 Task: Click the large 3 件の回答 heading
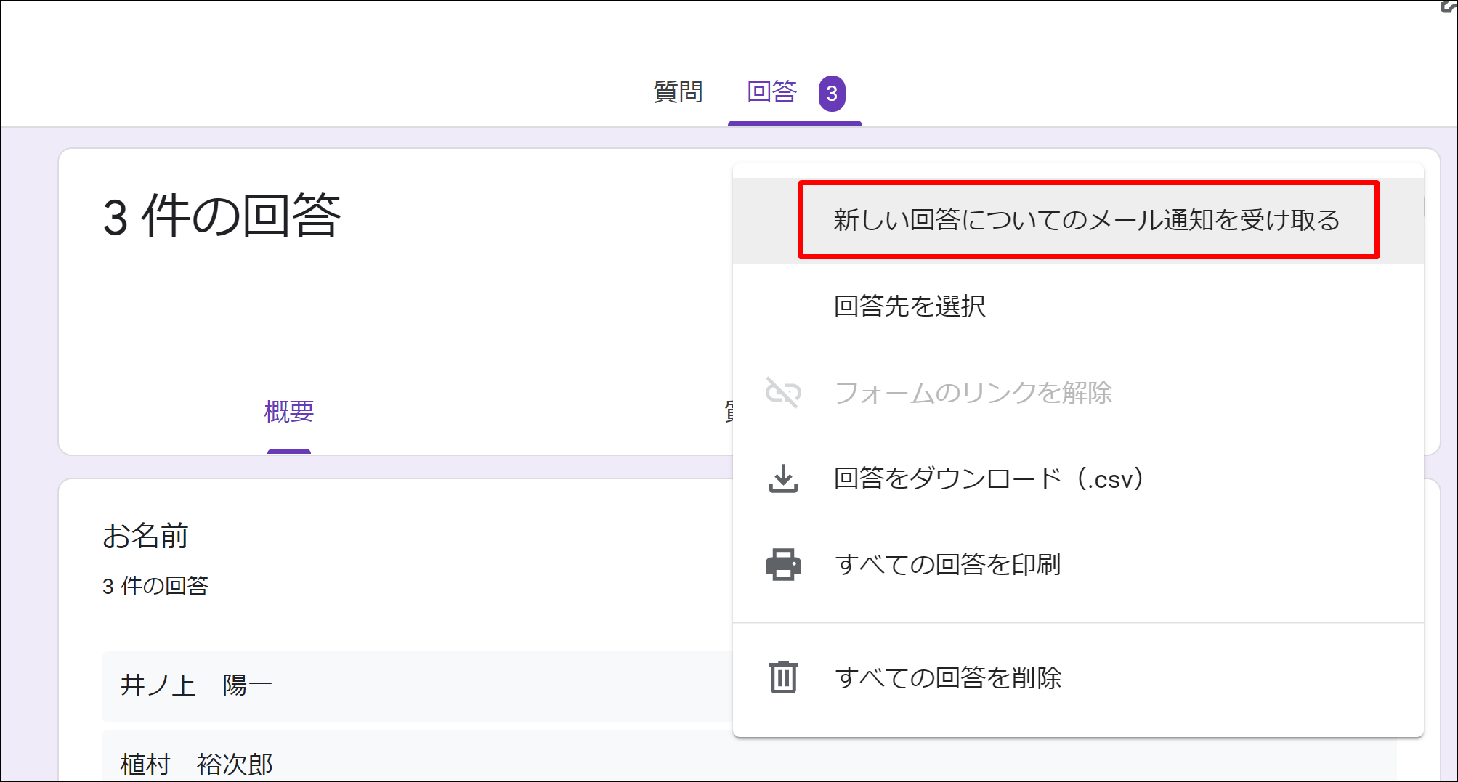222,216
